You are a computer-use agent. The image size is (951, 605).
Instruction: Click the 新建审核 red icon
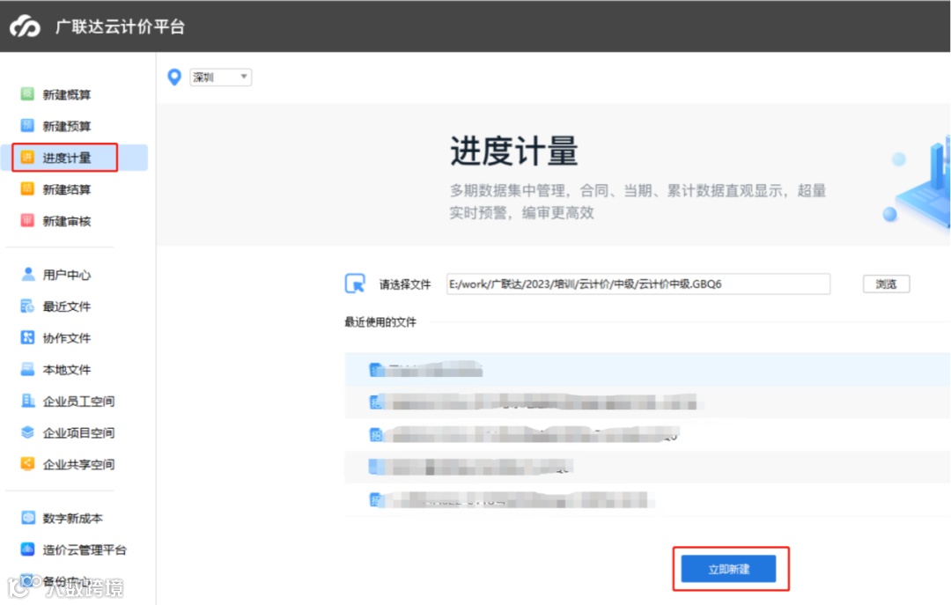pyautogui.click(x=27, y=220)
